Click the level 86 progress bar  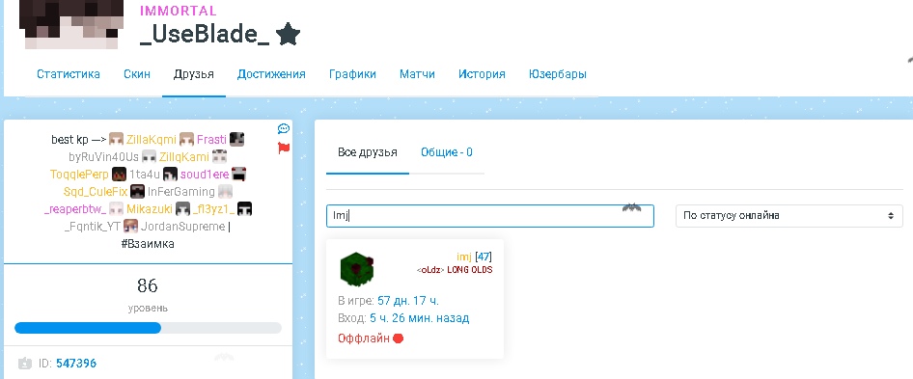coord(148,328)
